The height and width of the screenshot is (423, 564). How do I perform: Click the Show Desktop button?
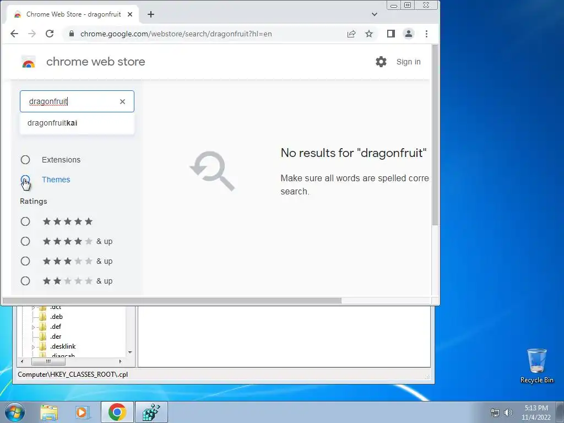tap(560, 412)
